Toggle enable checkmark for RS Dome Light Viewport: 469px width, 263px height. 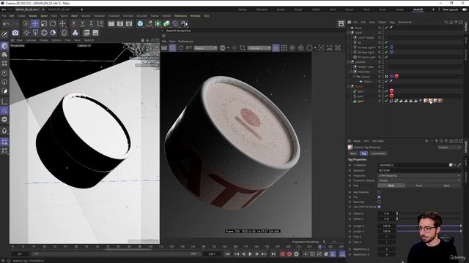386,57
